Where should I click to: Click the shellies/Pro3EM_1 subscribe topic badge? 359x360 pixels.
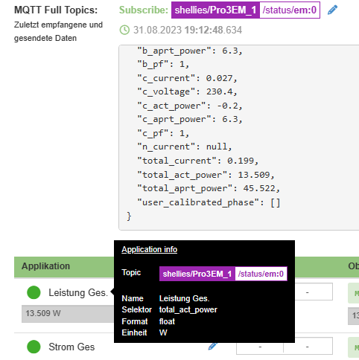215,10
